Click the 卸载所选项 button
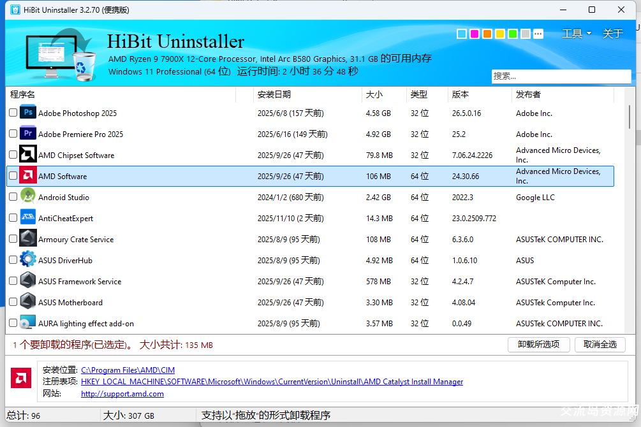This screenshot has height=427, width=641. pyautogui.click(x=539, y=344)
